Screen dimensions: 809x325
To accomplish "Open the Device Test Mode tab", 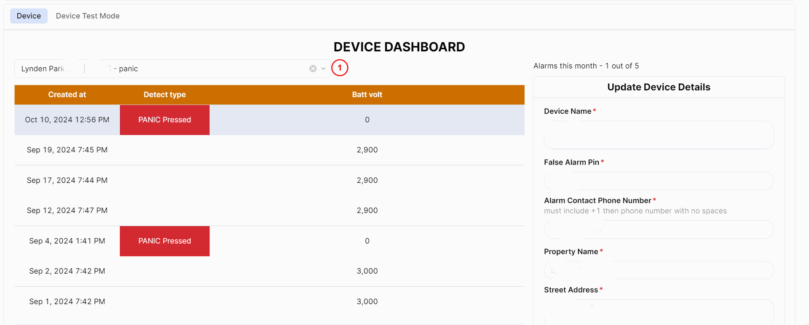I will (88, 16).
